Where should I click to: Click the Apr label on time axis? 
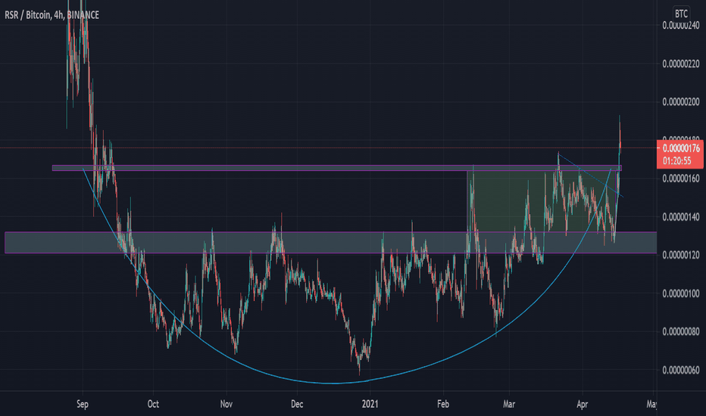(x=583, y=404)
